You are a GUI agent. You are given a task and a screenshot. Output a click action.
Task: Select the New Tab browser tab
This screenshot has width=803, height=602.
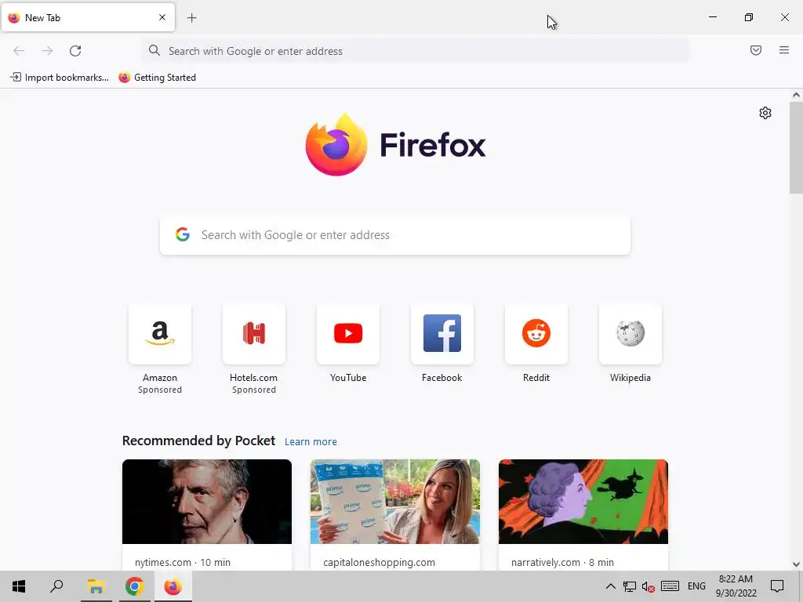pyautogui.click(x=88, y=17)
